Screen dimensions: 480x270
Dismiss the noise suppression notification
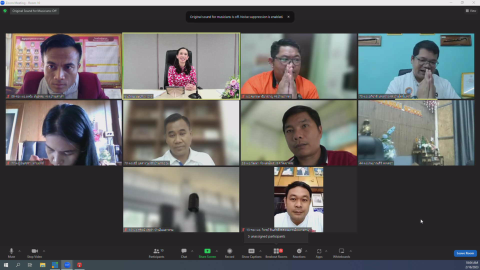click(x=288, y=17)
